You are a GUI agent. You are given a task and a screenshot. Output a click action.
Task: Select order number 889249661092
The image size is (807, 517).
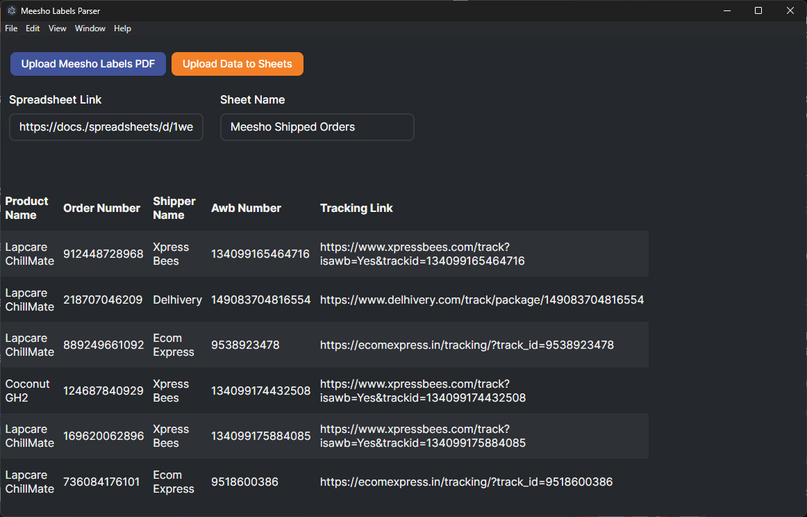point(103,345)
